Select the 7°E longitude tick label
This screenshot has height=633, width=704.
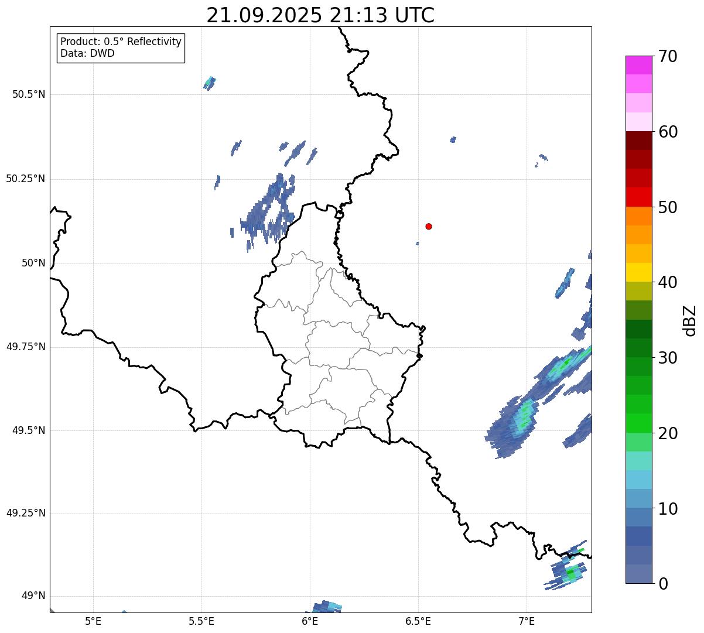[x=527, y=621]
